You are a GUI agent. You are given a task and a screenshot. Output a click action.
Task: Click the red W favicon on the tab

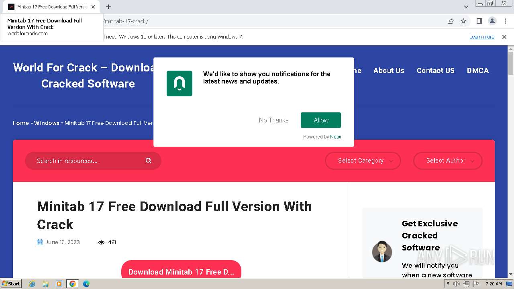(11, 7)
